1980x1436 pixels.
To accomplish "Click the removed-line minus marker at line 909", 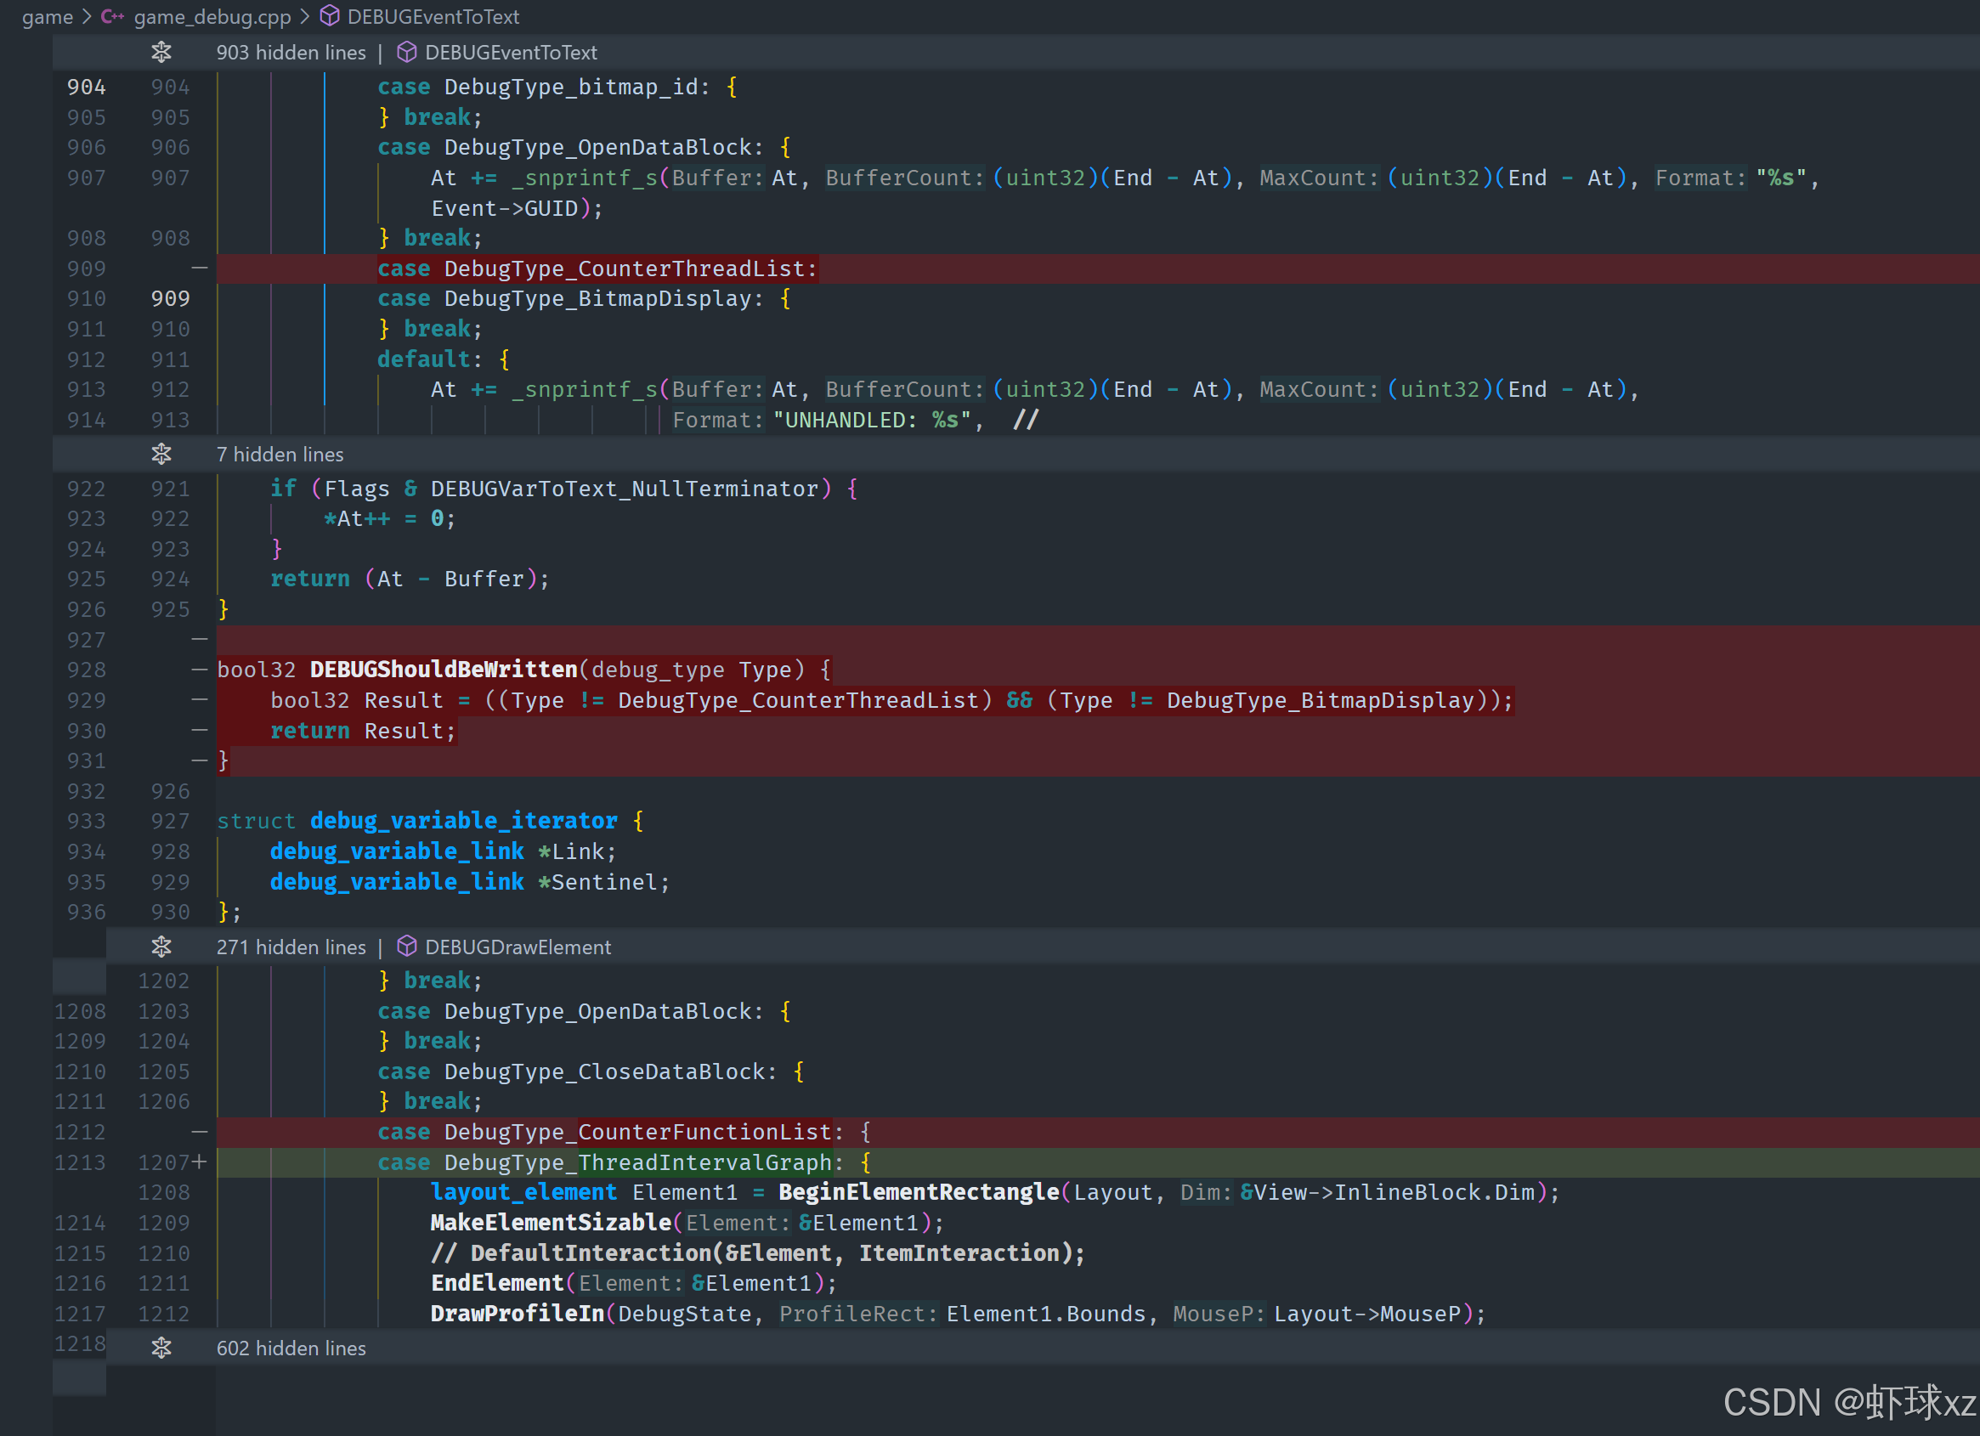I will coord(200,268).
